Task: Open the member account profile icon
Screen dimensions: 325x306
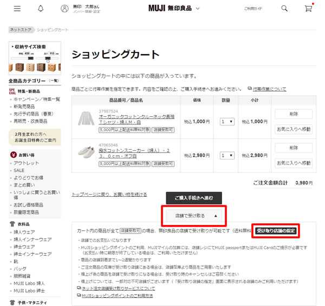Action: [65, 9]
